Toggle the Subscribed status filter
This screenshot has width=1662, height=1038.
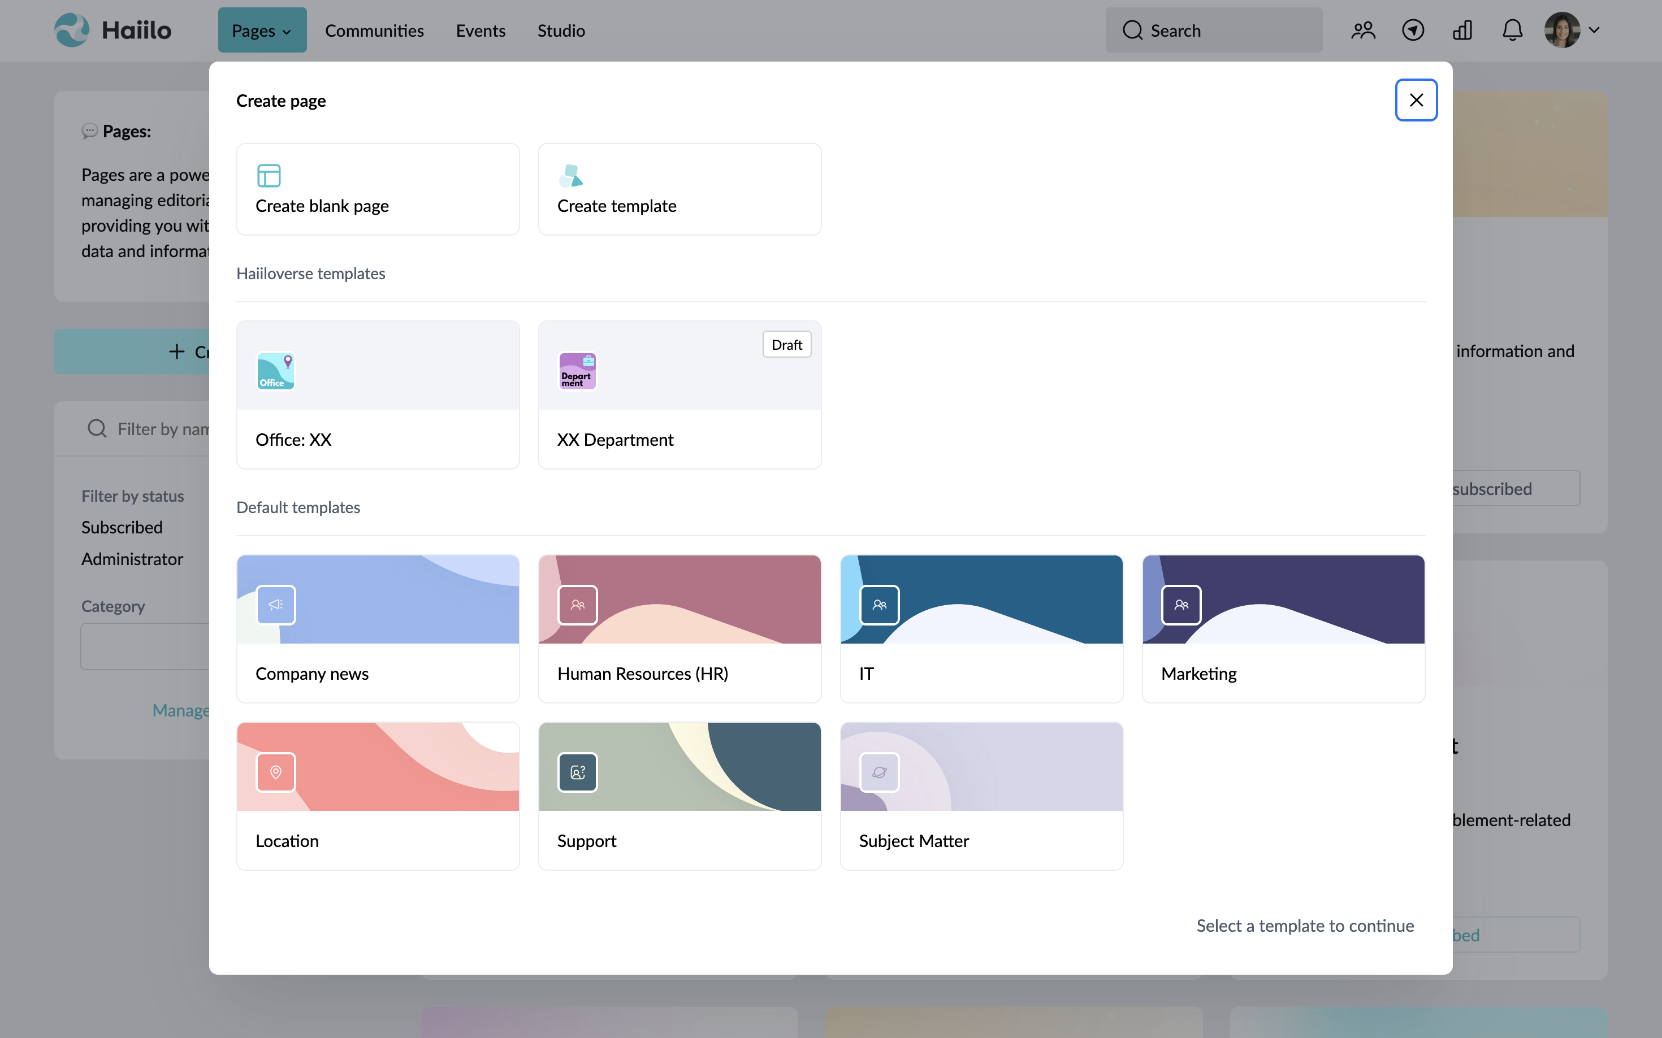[122, 527]
